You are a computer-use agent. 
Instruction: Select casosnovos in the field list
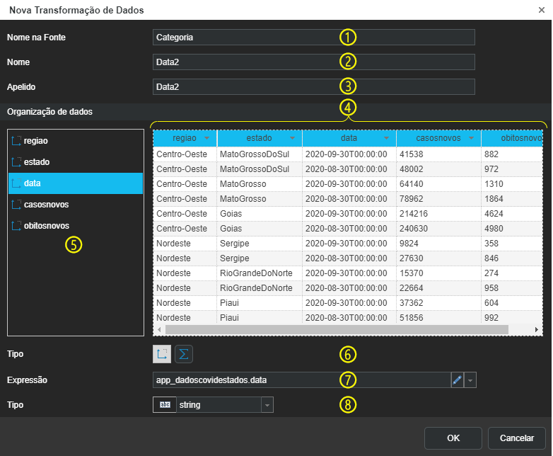pos(76,205)
